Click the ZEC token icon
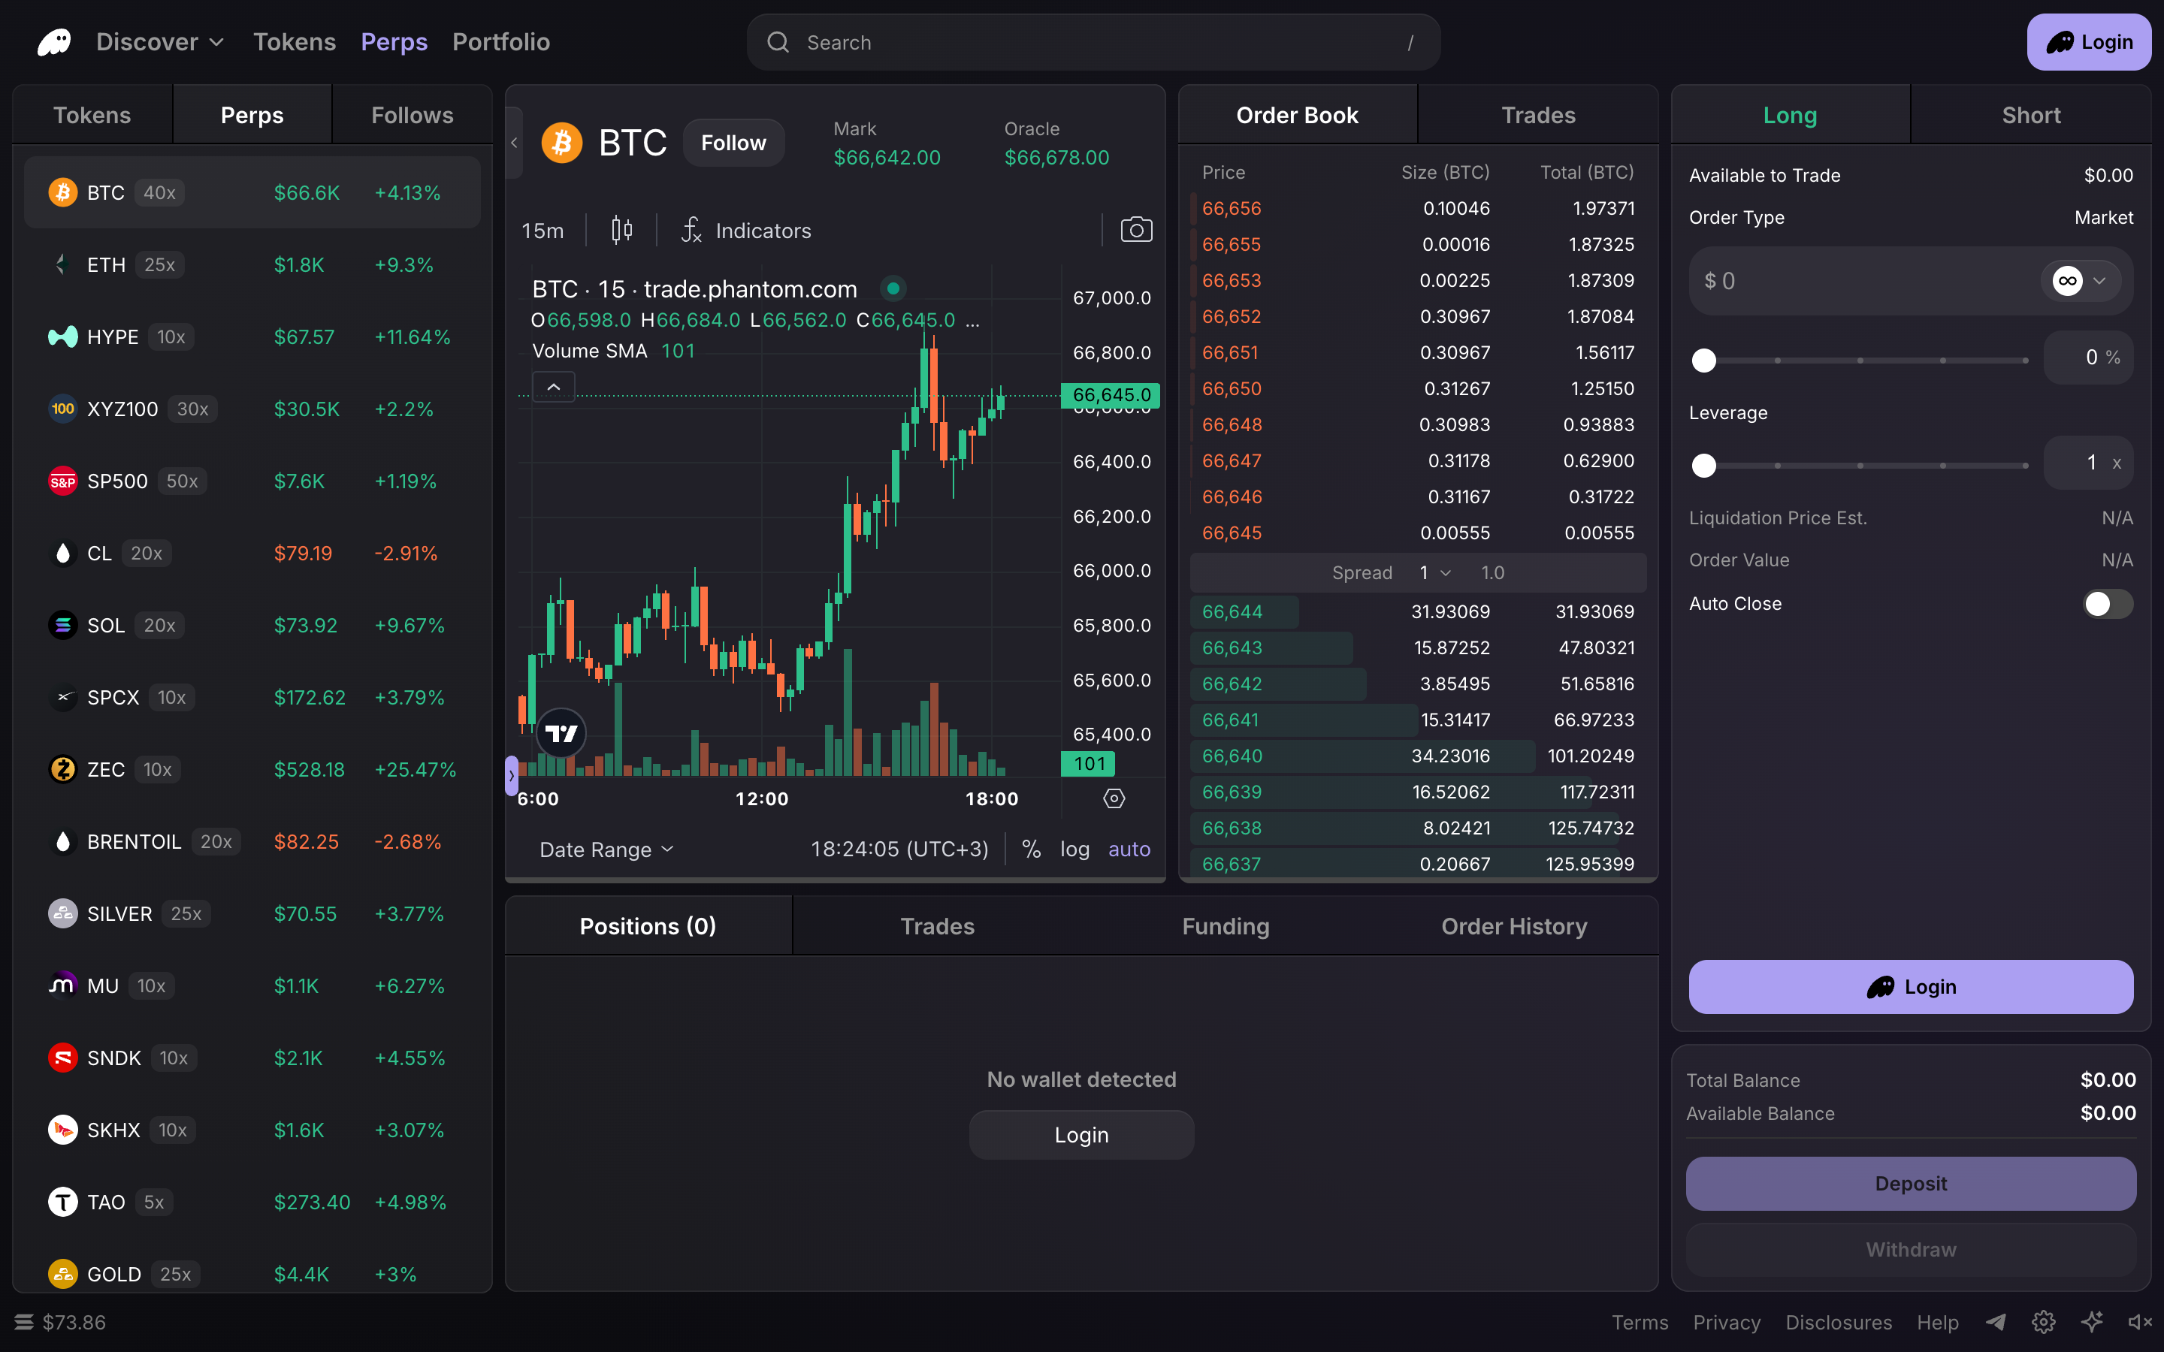 [62, 769]
